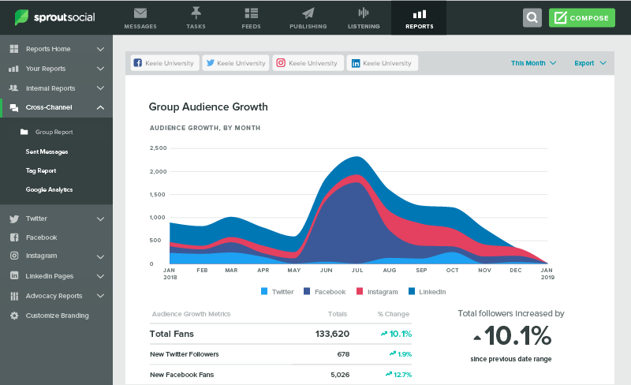This screenshot has width=631, height=385.
Task: Click the Sprout Social logo
Action: coord(54,17)
